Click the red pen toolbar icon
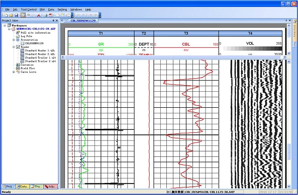This screenshot has height=195, width=298. (x=39, y=15)
